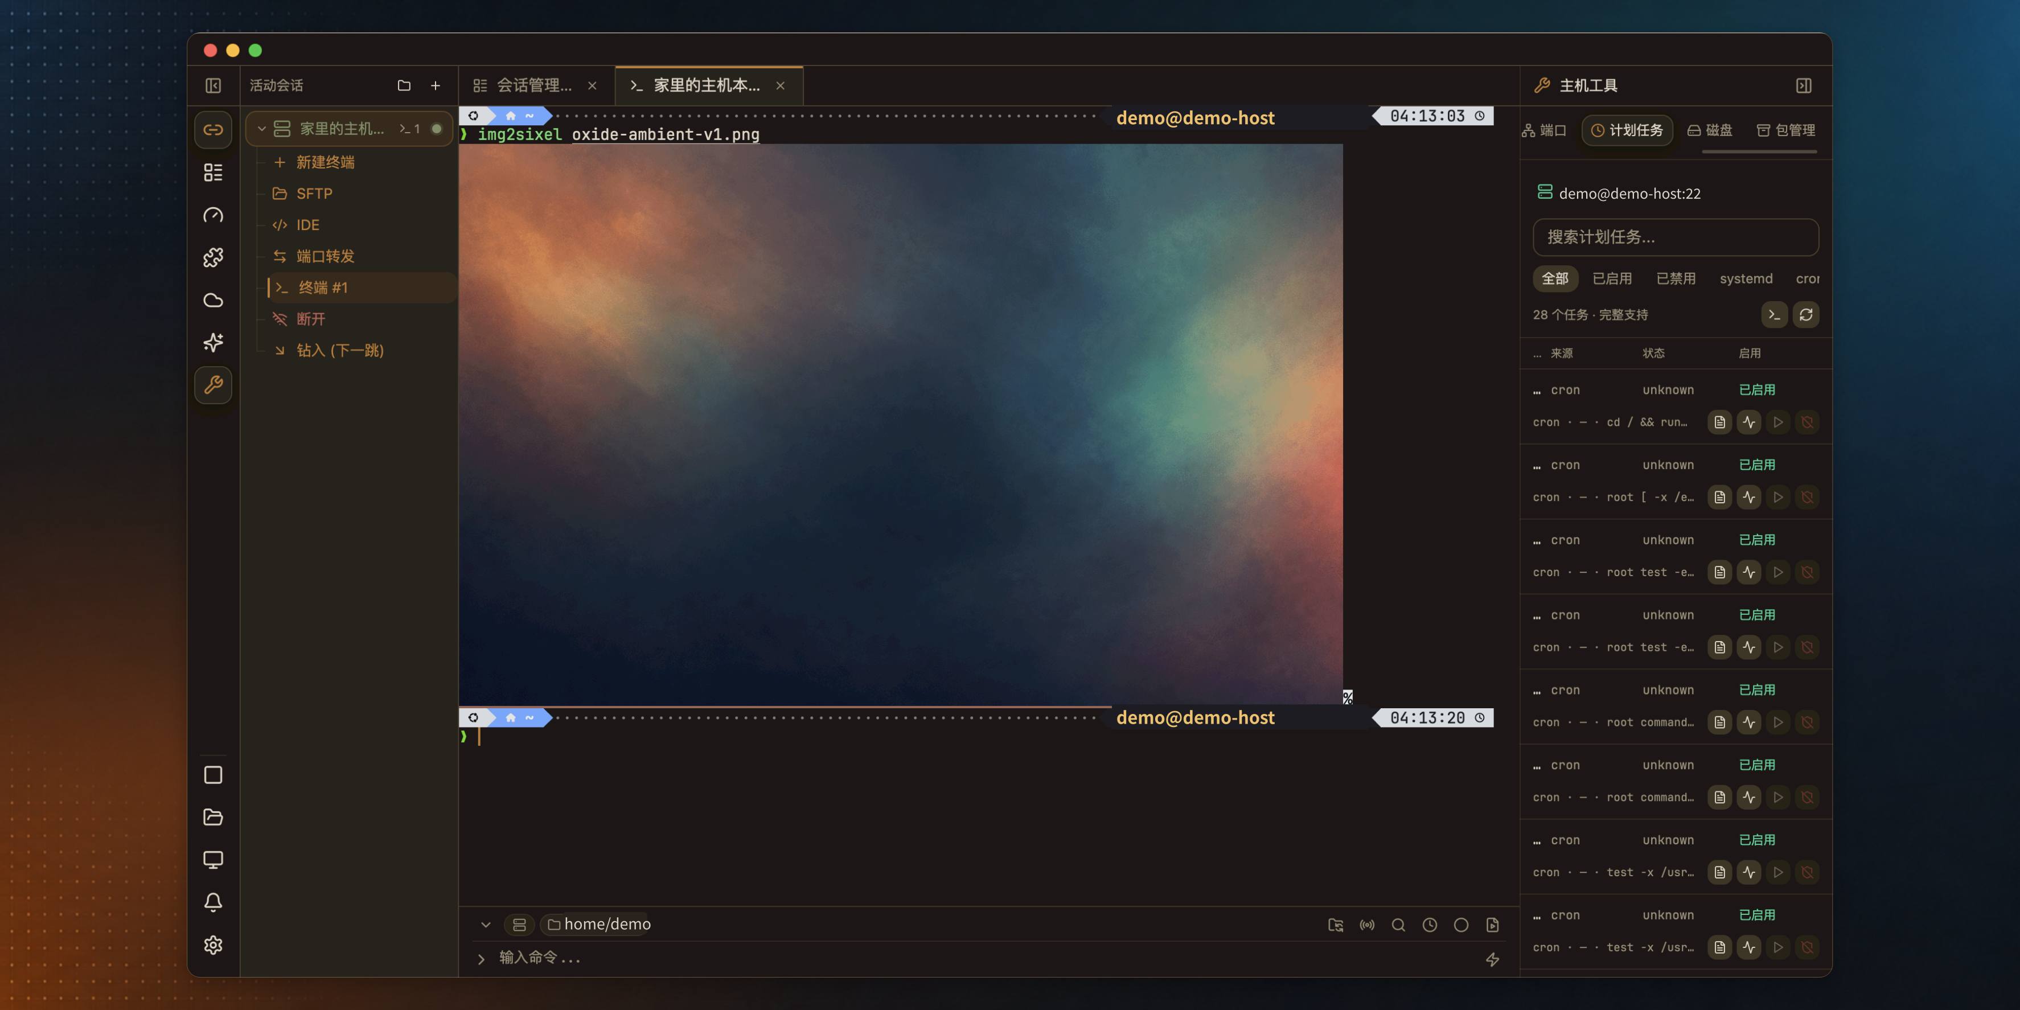Add new session with plus icon
The image size is (2020, 1010).
pos(435,85)
